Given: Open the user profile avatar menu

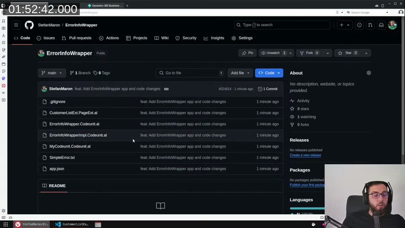Looking at the screenshot, I should 392,25.
